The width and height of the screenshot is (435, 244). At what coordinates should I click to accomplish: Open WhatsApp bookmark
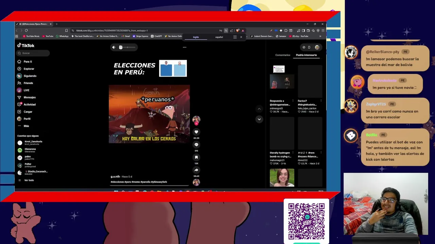62,36
